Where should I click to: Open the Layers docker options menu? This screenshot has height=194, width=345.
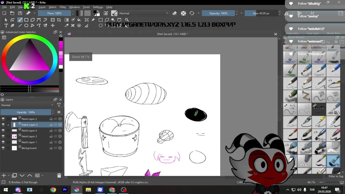point(59,112)
